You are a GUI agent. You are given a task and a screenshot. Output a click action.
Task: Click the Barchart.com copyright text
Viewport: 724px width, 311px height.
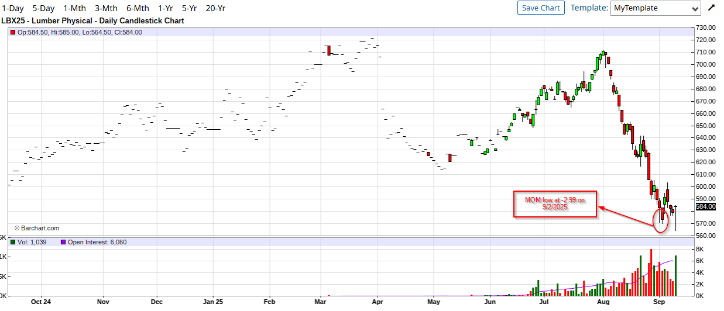click(37, 228)
